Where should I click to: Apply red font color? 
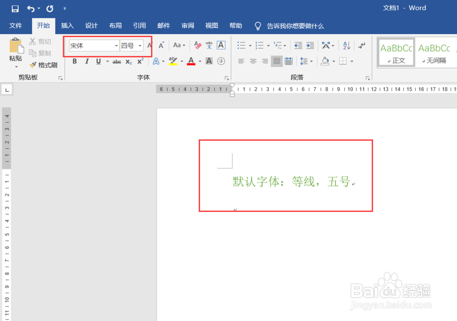(191, 61)
